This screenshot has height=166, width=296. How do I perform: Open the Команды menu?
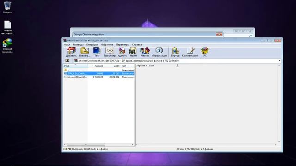click(78, 45)
